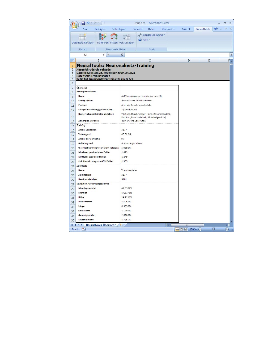Expand the formula bar with chevron

[231, 55]
